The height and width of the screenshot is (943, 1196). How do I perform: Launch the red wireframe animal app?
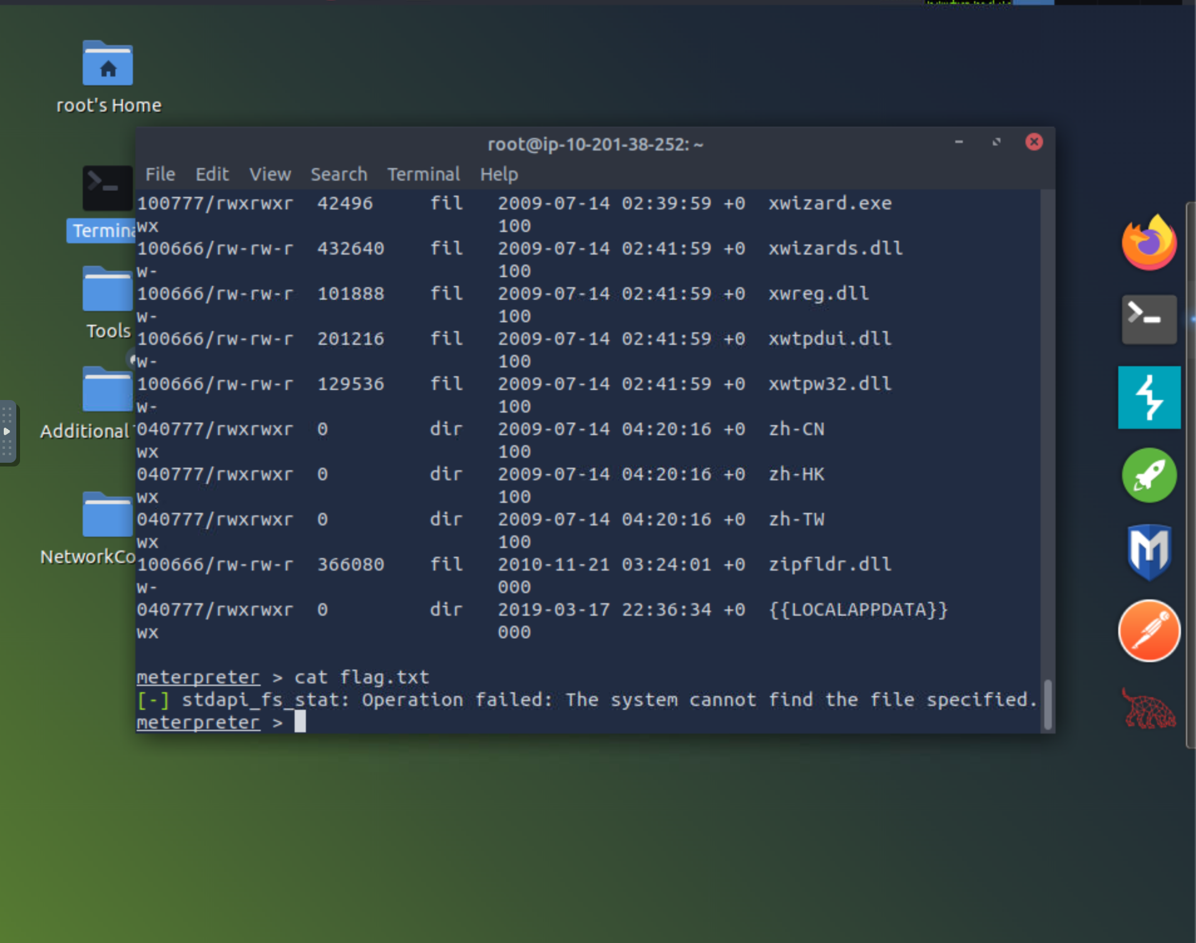(x=1149, y=709)
